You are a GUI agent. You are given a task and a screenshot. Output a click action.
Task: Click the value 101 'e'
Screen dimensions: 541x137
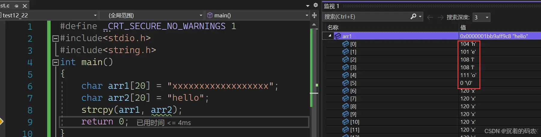[468, 52]
